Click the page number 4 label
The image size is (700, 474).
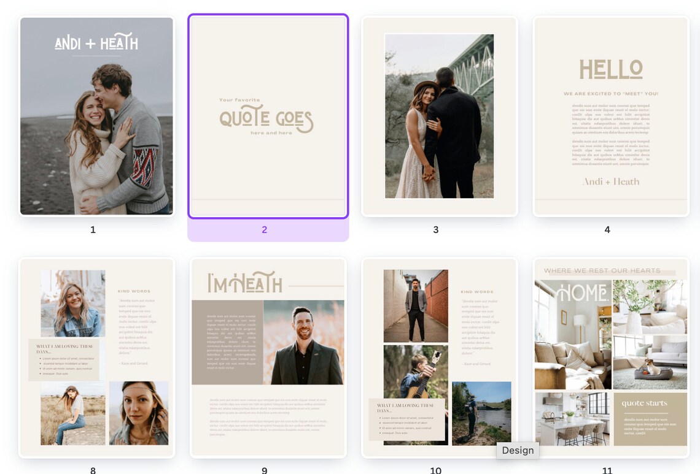pyautogui.click(x=607, y=229)
